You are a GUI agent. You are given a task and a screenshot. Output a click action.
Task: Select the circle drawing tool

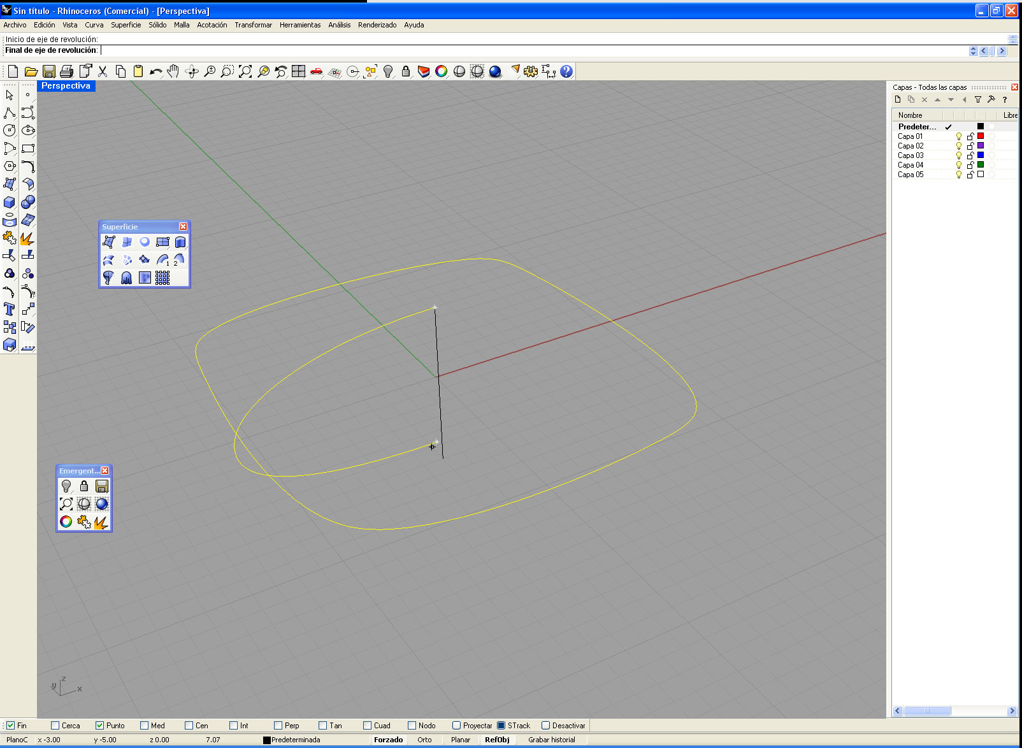click(x=10, y=131)
